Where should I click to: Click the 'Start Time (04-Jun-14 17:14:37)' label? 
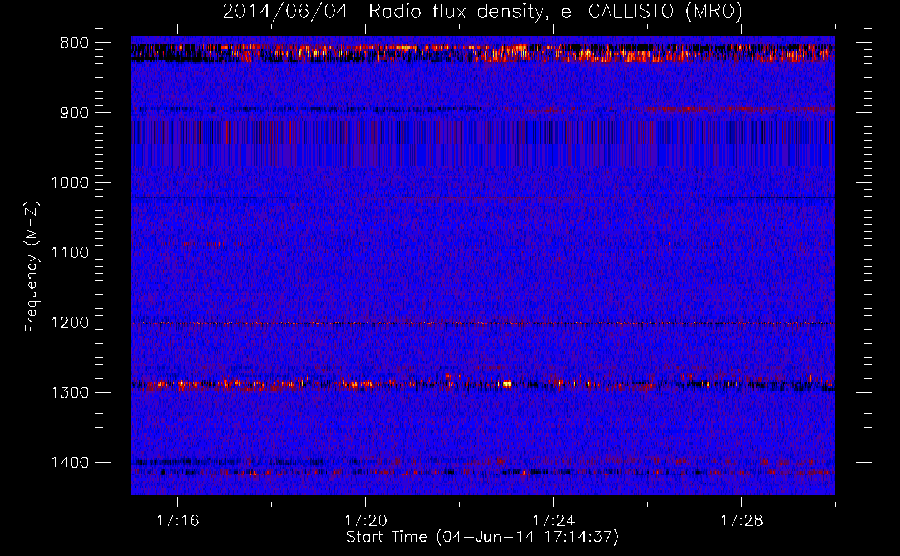482,537
